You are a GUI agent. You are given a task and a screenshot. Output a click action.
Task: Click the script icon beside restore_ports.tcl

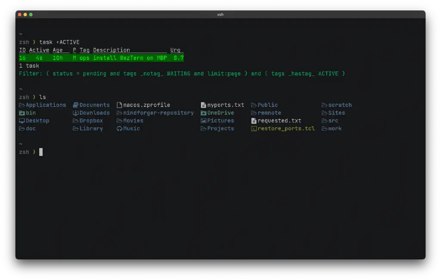point(254,129)
